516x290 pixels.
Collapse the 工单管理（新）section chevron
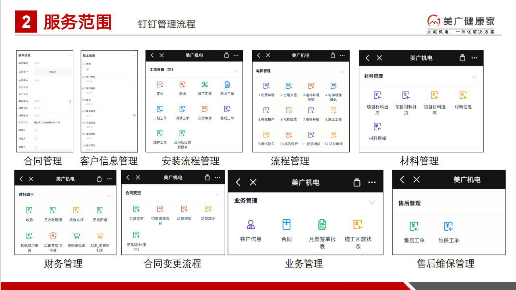coord(236,71)
